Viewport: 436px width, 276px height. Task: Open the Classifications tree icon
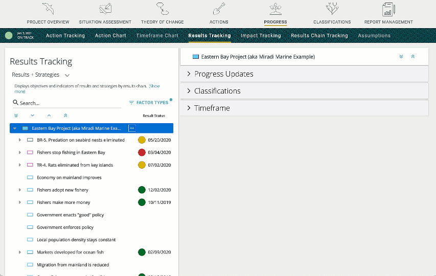[332, 9]
